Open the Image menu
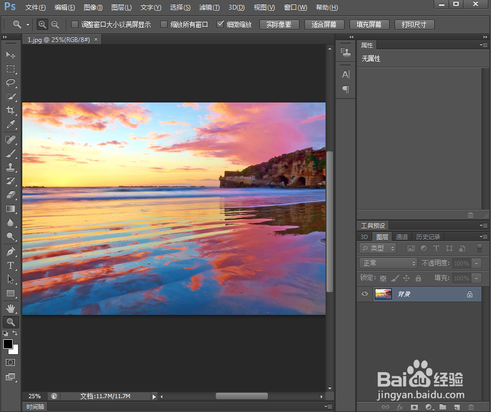This screenshot has width=491, height=412. (93, 7)
